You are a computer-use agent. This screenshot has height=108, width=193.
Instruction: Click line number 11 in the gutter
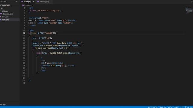[24, 33]
